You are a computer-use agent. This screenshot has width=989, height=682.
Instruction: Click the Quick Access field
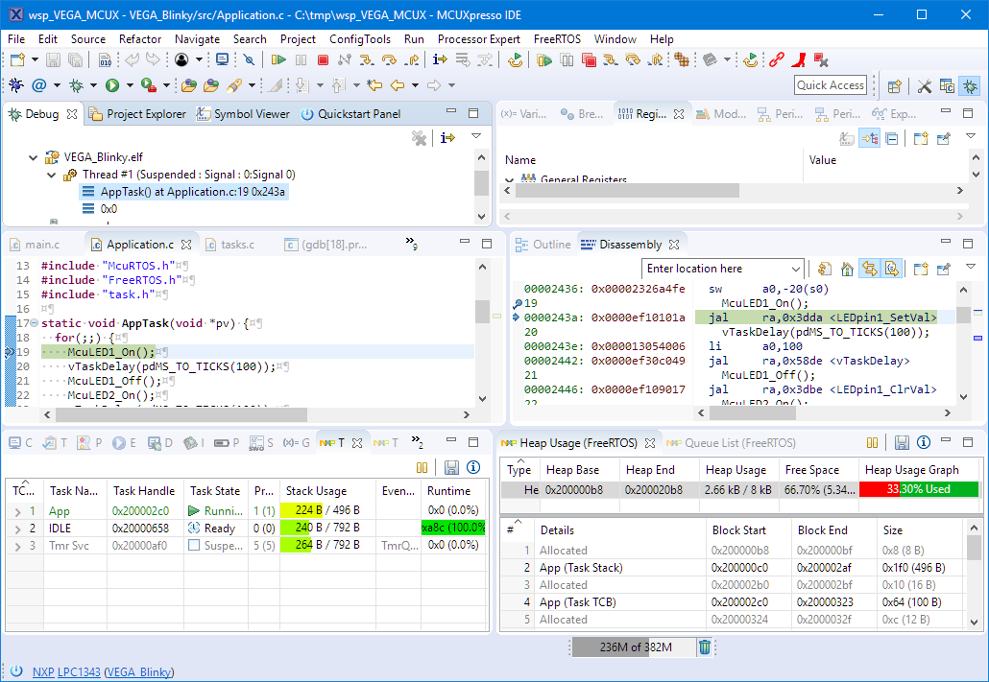pyautogui.click(x=831, y=85)
